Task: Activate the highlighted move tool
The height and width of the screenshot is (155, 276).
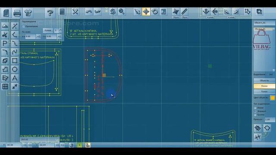Action: (x=146, y=12)
